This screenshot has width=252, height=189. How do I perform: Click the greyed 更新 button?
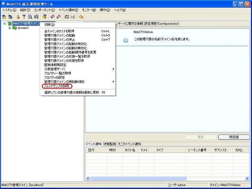[x=200, y=137]
